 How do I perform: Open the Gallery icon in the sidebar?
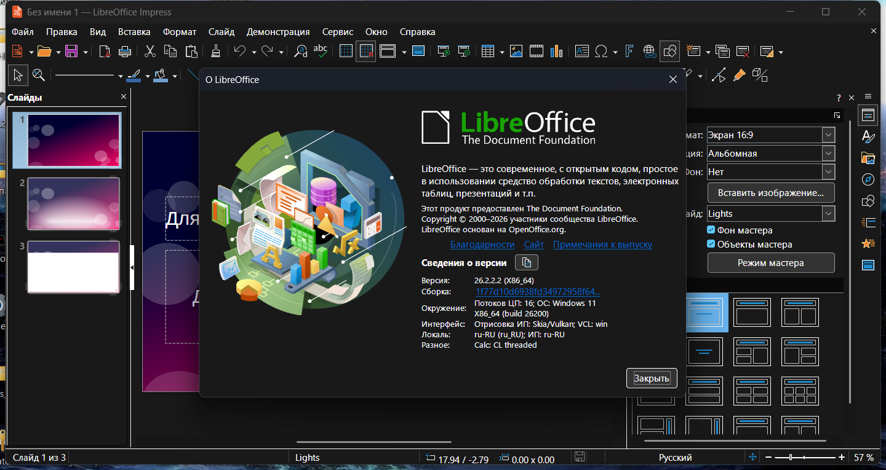(868, 158)
